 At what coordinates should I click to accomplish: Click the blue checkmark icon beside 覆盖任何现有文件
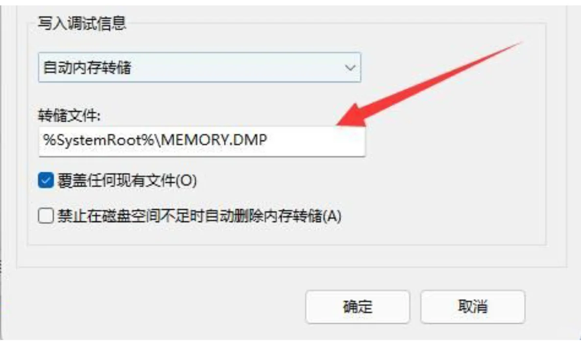(x=46, y=180)
